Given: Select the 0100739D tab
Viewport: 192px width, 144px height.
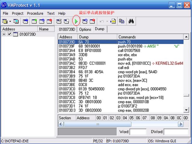Looking at the screenshot, I should (67, 29).
